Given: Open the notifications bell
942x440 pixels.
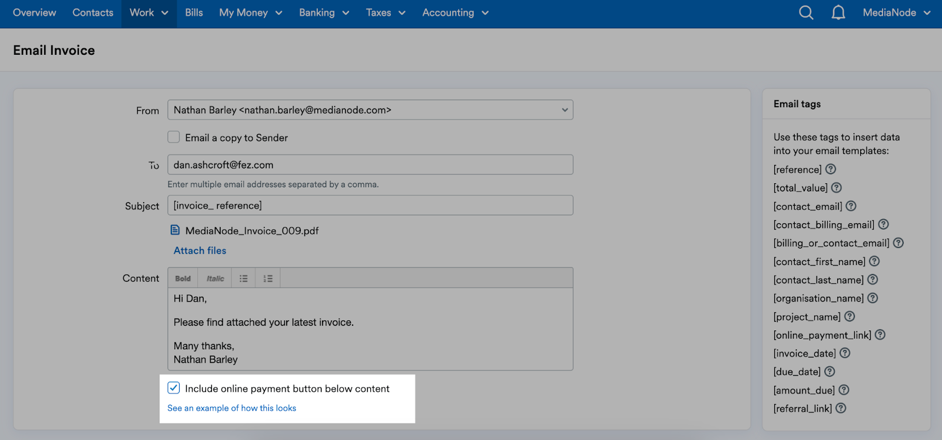Looking at the screenshot, I should [x=838, y=12].
